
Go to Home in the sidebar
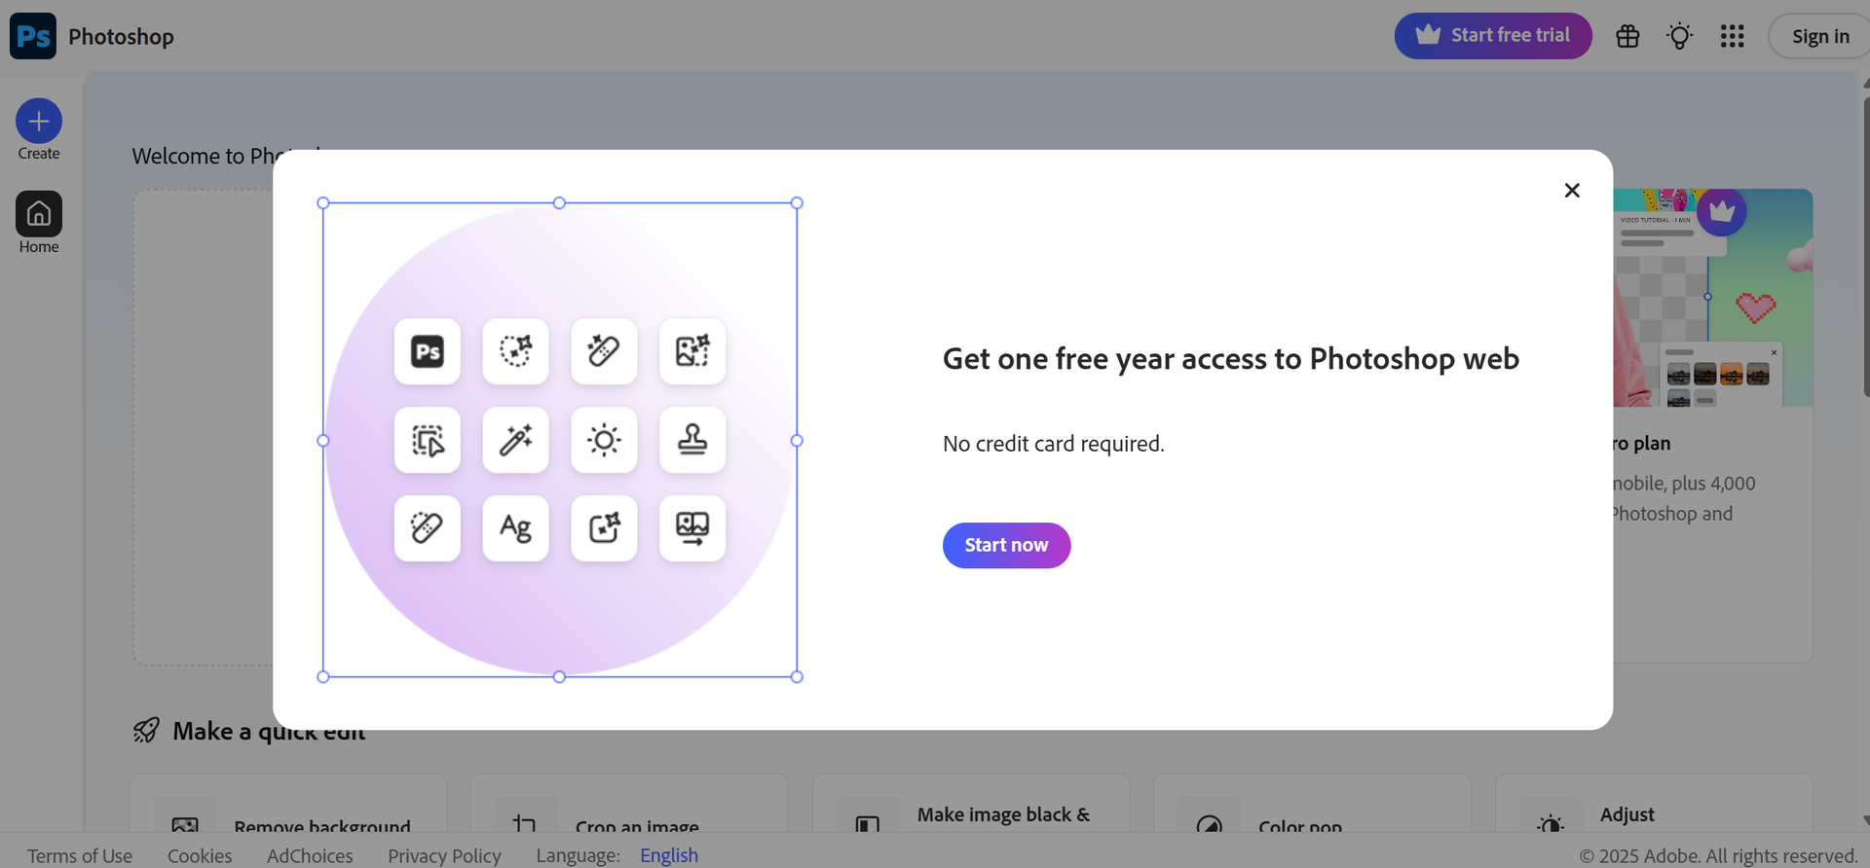tap(39, 214)
